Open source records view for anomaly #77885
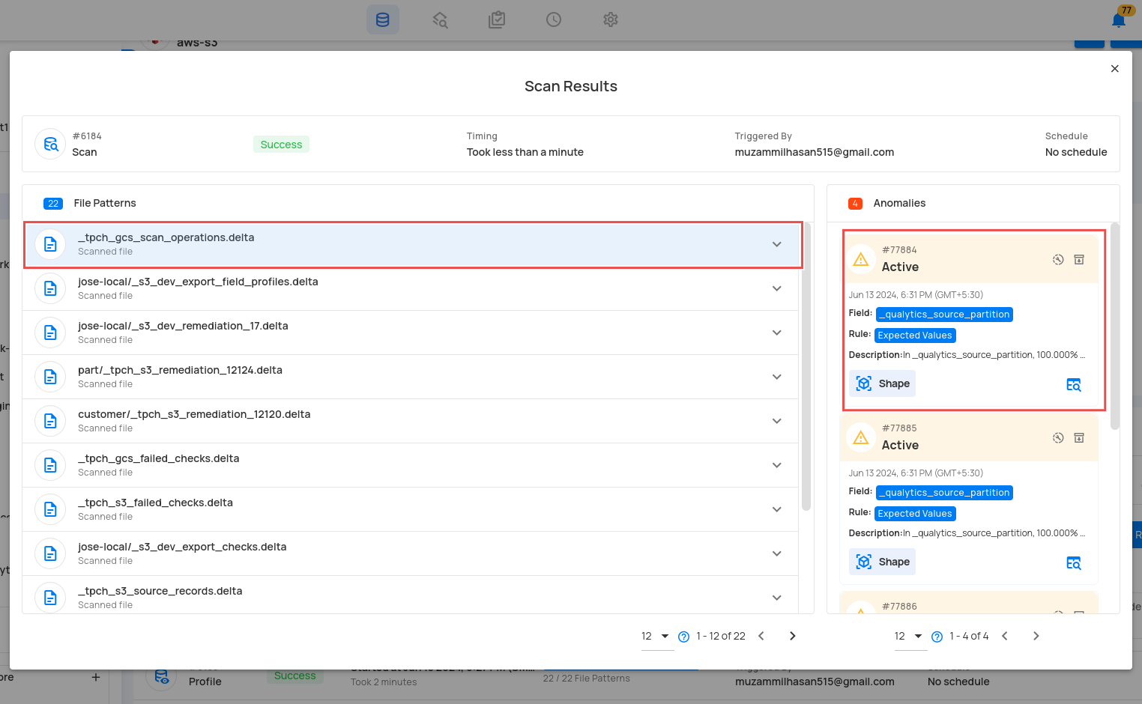This screenshot has height=704, width=1142. tap(1074, 563)
